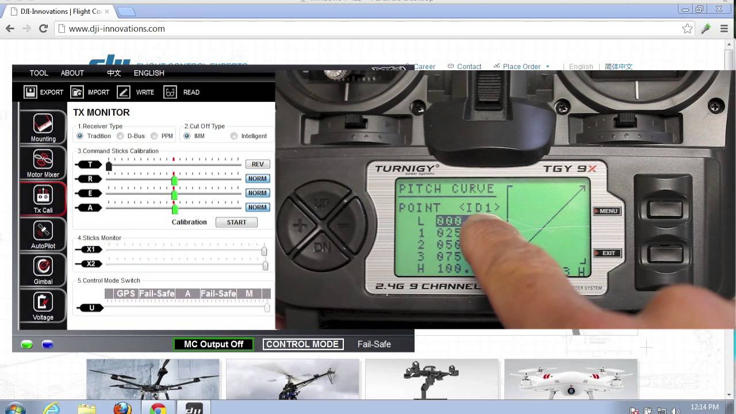This screenshot has height=414, width=736.
Task: Click the READ glasses icon
Action: click(x=170, y=92)
